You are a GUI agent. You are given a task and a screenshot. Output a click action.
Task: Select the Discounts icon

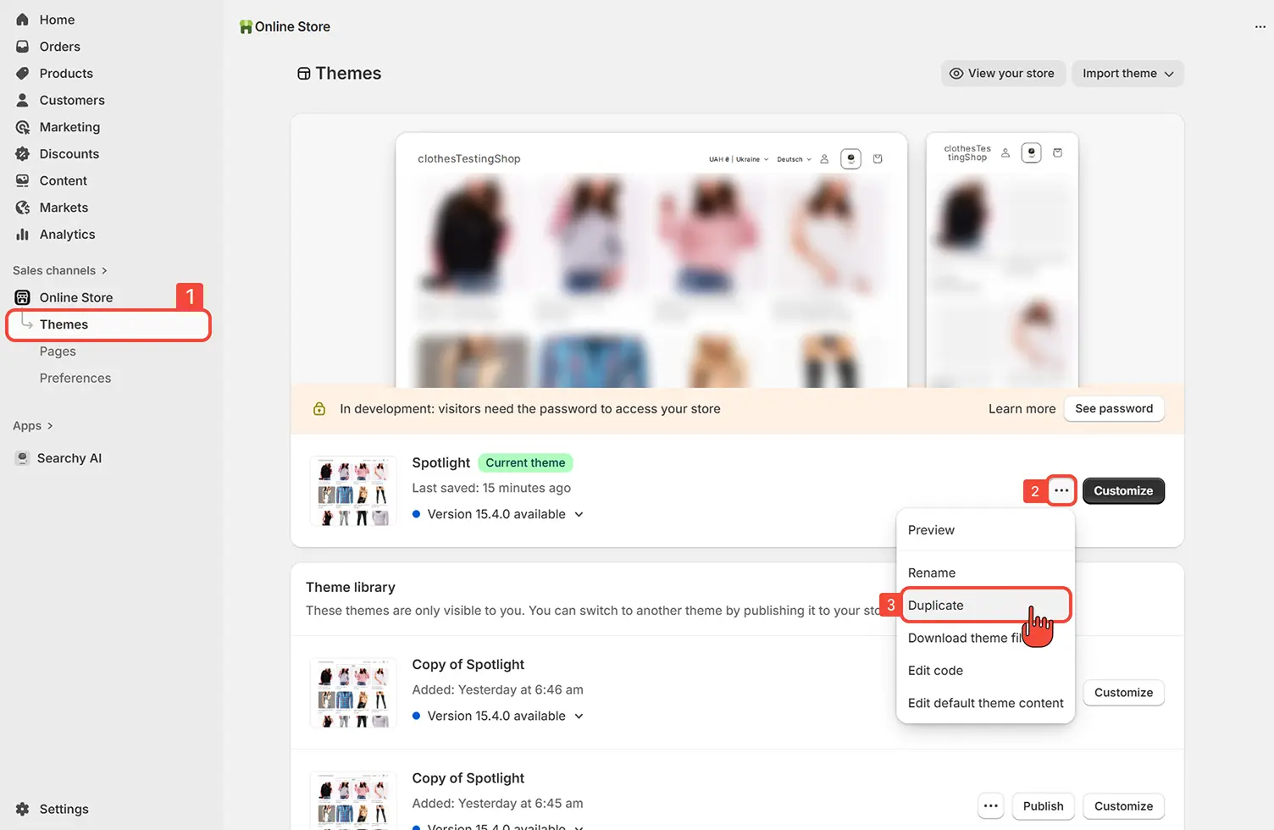click(23, 153)
